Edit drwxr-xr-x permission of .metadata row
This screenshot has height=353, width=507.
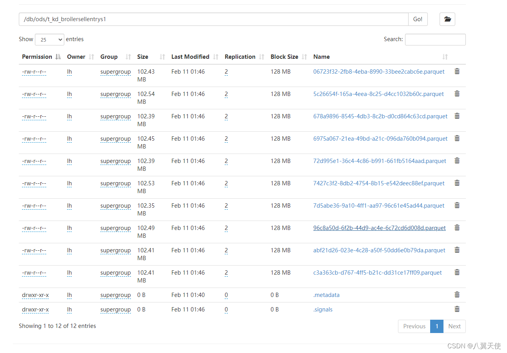35,295
